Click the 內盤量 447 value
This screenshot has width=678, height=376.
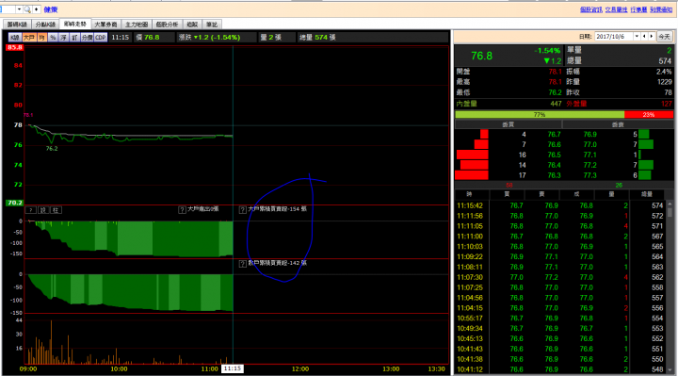[556, 104]
